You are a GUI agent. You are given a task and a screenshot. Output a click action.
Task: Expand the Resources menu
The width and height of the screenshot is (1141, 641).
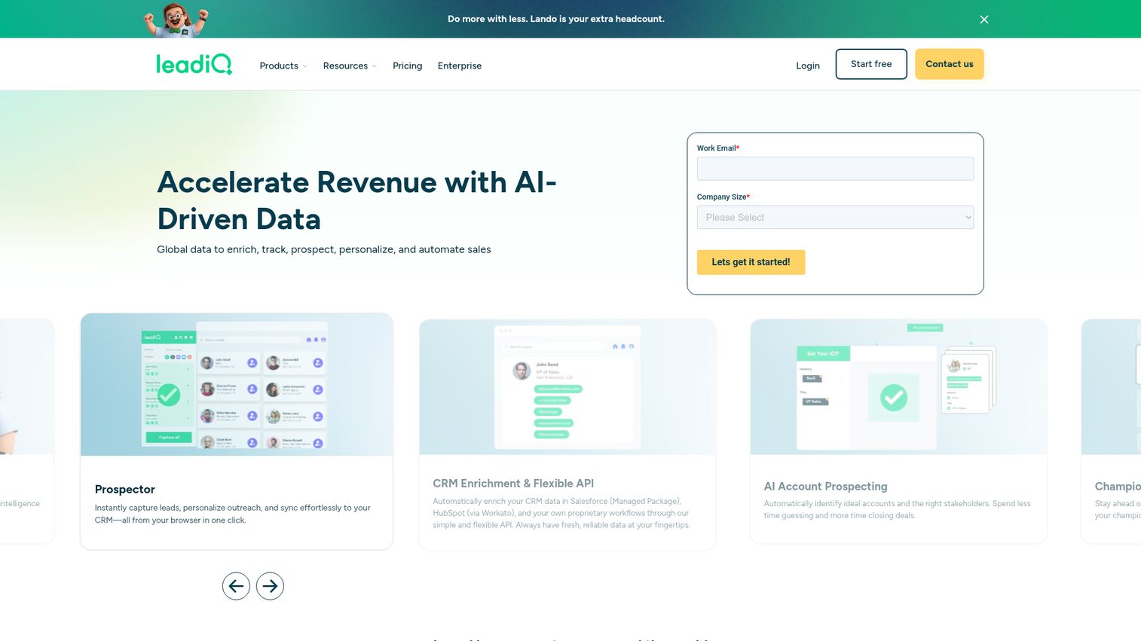pyautogui.click(x=350, y=66)
